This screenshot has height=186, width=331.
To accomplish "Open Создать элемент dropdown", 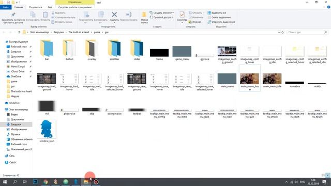I will coord(162,13).
